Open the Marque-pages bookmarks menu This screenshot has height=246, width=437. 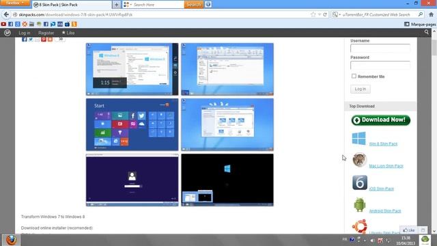(420, 25)
